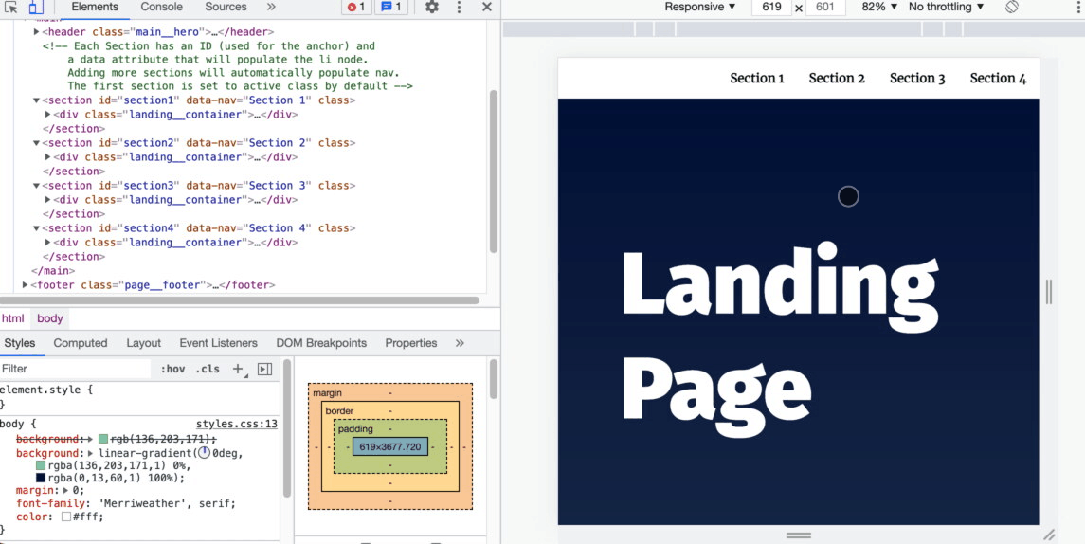Show more DevTools tabs chevron
This screenshot has height=544, width=1085.
tap(271, 7)
